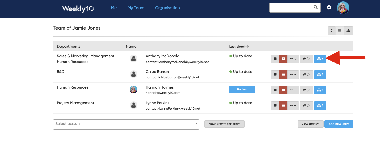Click the Last check-in column header
Image resolution: width=380 pixels, height=160 pixels.
click(239, 47)
